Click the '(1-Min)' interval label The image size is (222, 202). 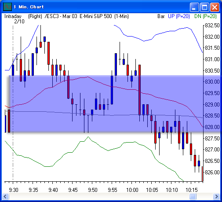pyautogui.click(x=121, y=16)
